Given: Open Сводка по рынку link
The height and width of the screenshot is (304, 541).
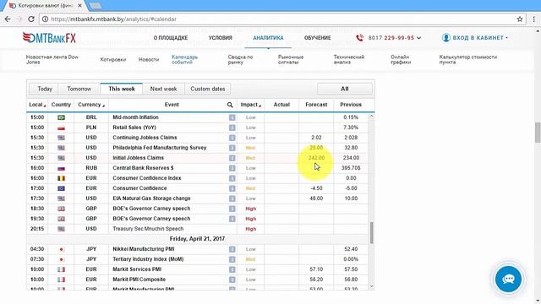Looking at the screenshot, I should coord(240,60).
